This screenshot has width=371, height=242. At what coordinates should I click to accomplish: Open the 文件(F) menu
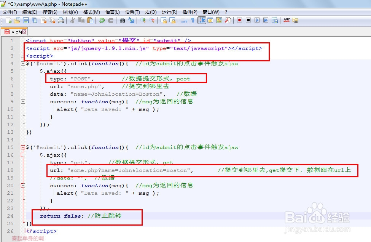pyautogui.click(x=10, y=12)
